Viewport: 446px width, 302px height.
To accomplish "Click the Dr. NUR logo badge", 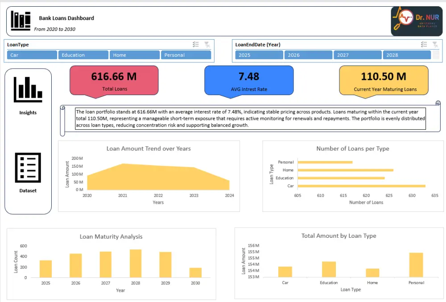I will (417, 21).
